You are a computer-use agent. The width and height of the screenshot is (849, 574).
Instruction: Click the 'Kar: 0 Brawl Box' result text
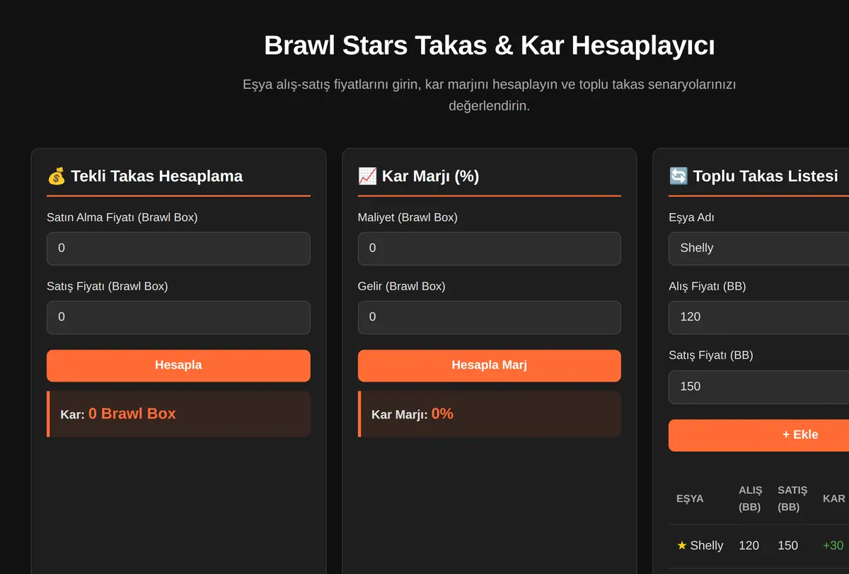click(x=118, y=414)
